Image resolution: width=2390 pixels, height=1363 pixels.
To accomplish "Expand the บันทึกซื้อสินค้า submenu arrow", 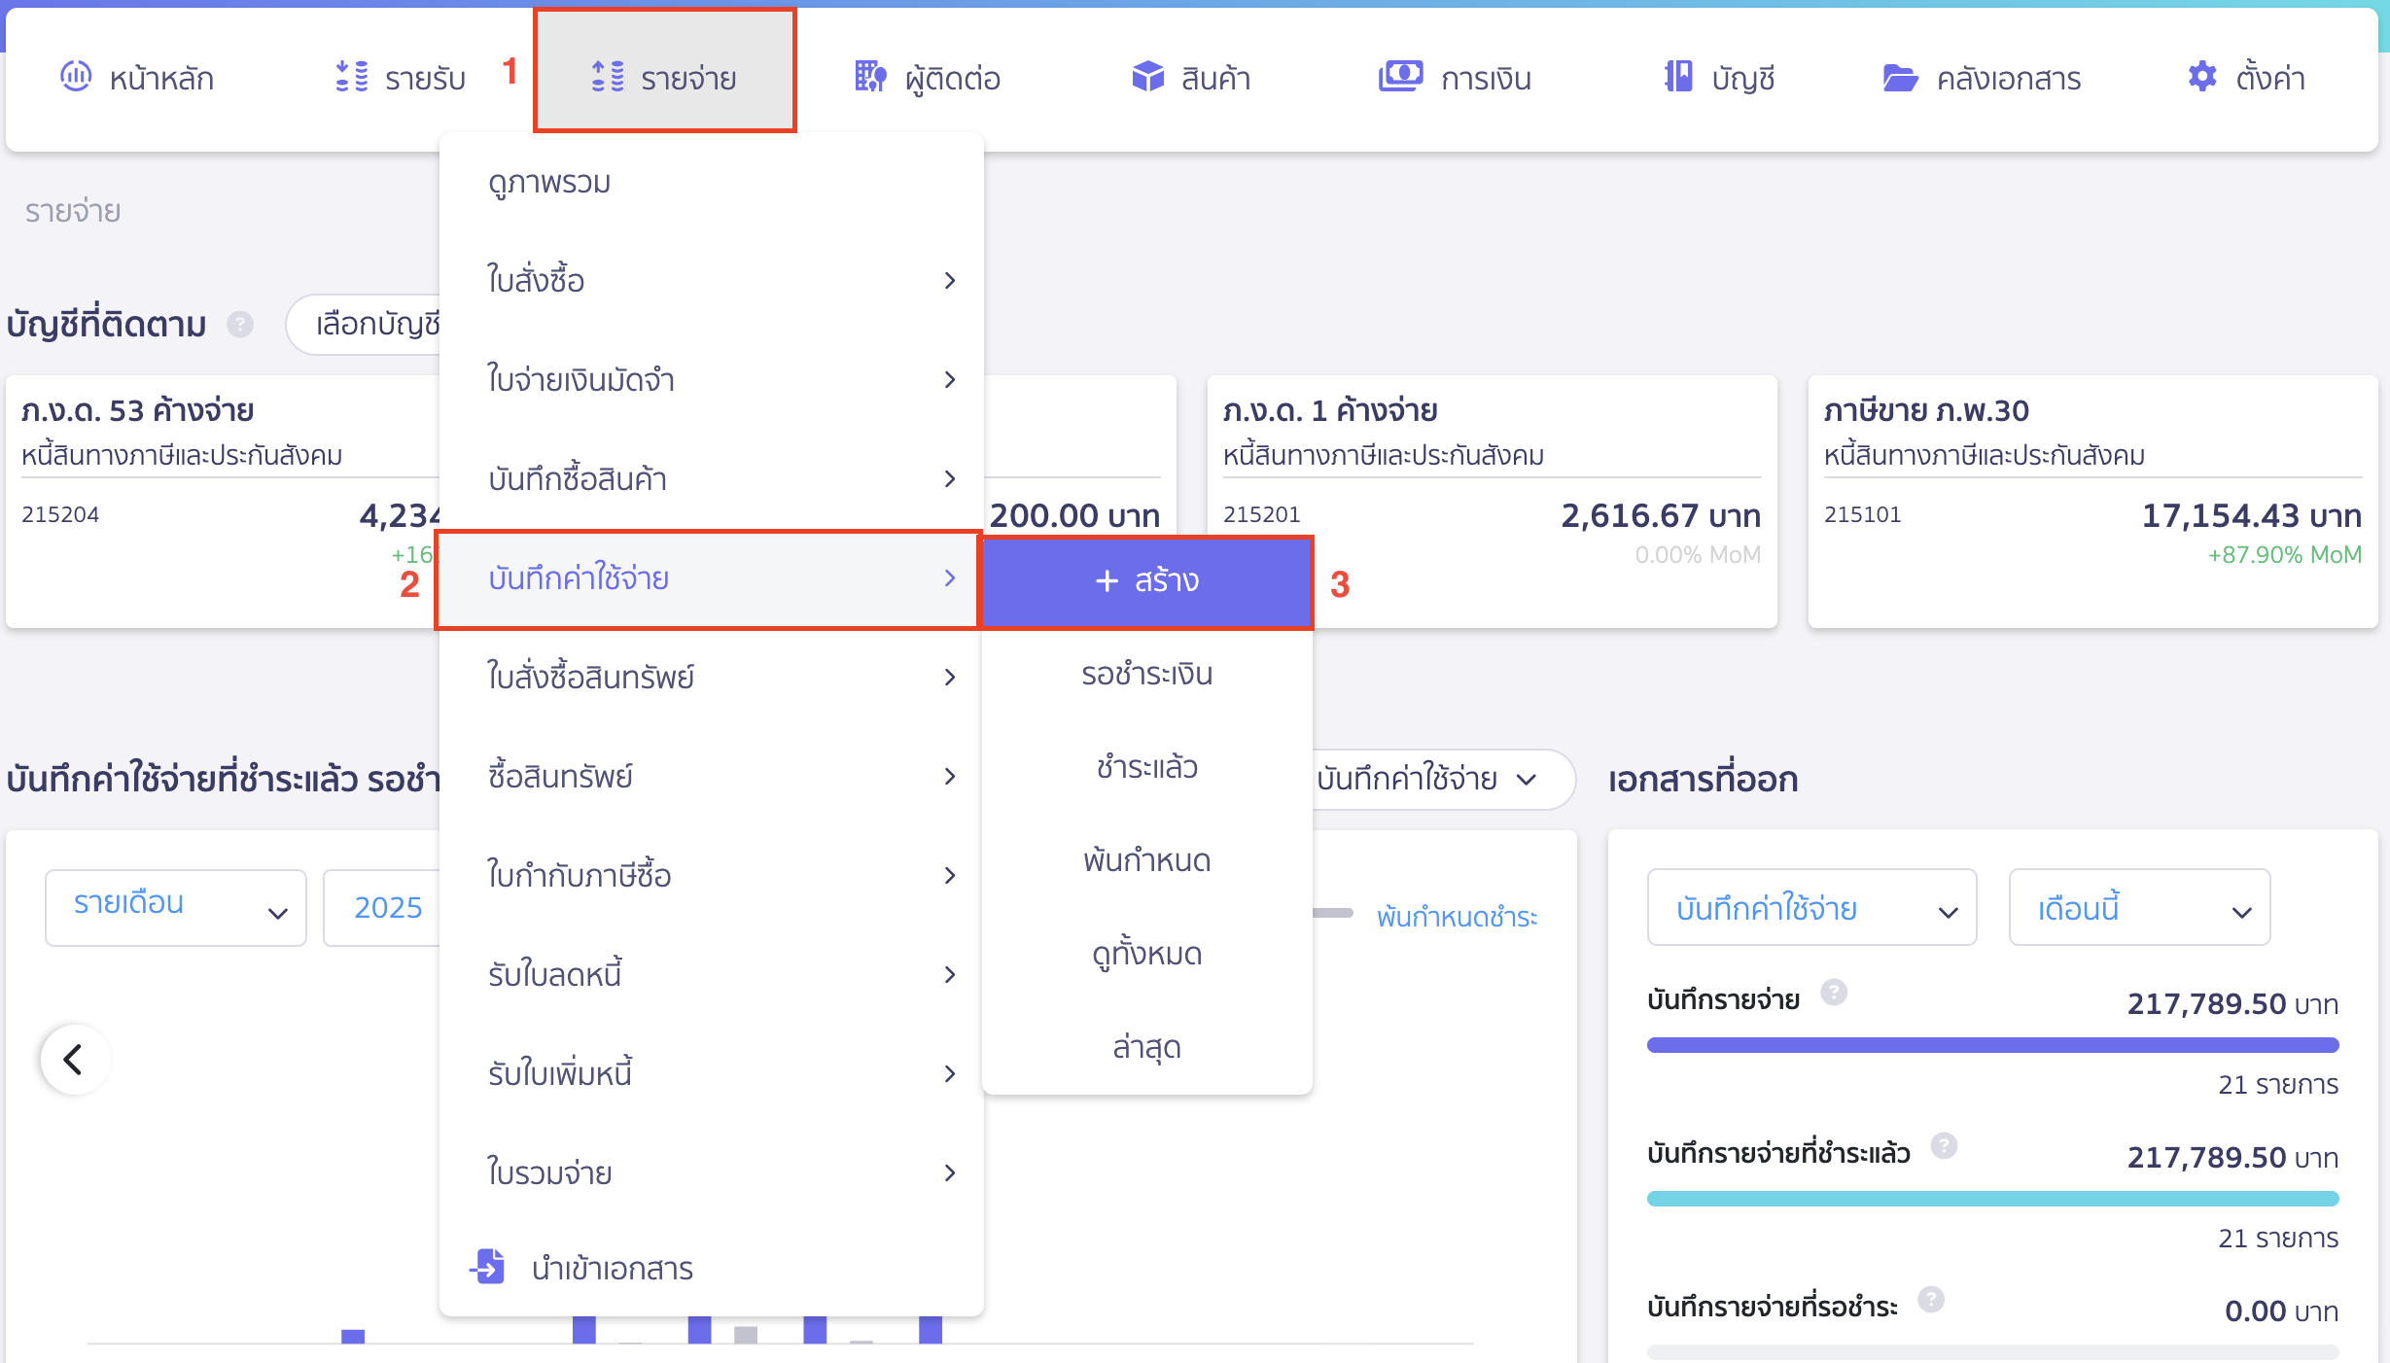I will (x=950, y=479).
